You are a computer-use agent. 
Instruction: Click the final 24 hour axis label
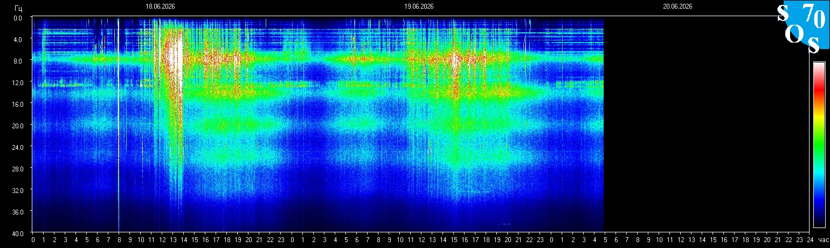[x=809, y=240]
